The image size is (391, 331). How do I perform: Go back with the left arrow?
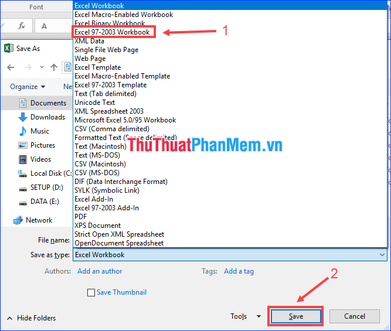point(11,67)
